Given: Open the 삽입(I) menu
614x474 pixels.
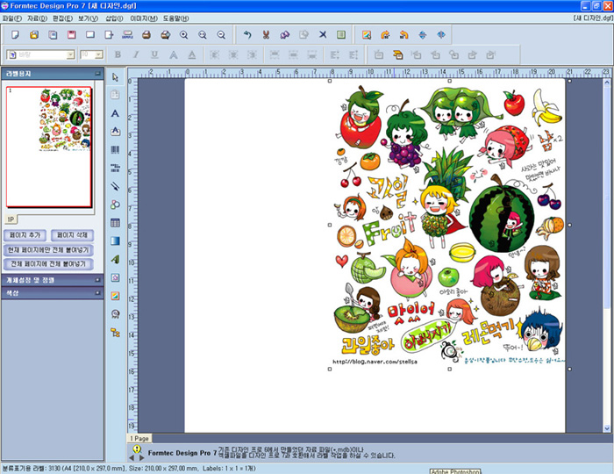Looking at the screenshot, I should 114,18.
